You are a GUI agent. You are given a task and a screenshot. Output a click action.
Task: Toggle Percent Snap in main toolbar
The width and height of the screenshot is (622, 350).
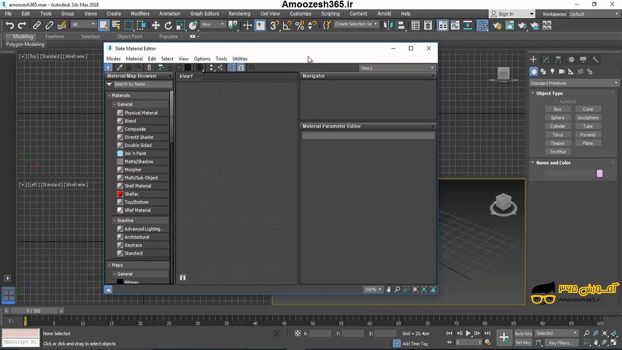tap(300, 25)
